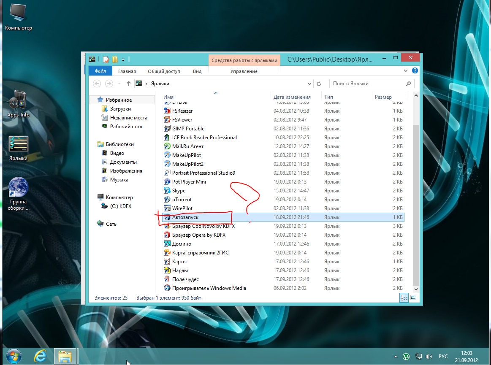
Task: Switch to large icons view in status bar
Action: (x=413, y=298)
